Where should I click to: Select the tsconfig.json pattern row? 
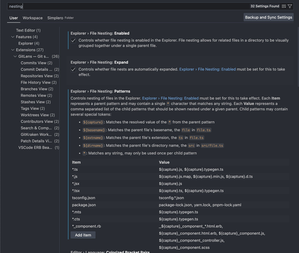coord(180,198)
